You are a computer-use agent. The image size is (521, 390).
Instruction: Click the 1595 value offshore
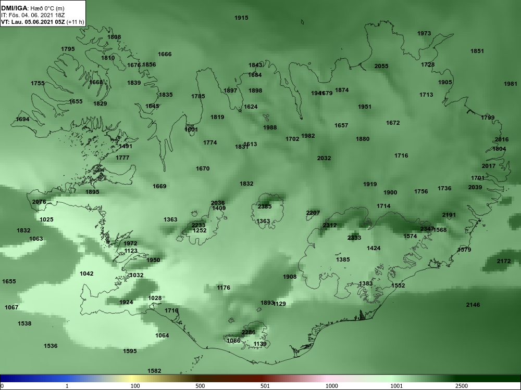point(130,351)
